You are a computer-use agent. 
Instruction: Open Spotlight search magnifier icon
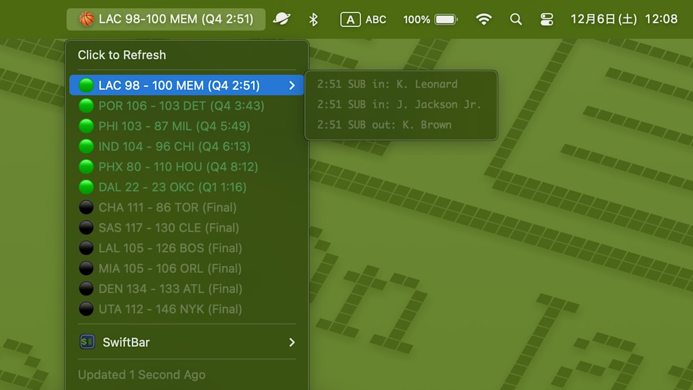click(516, 19)
